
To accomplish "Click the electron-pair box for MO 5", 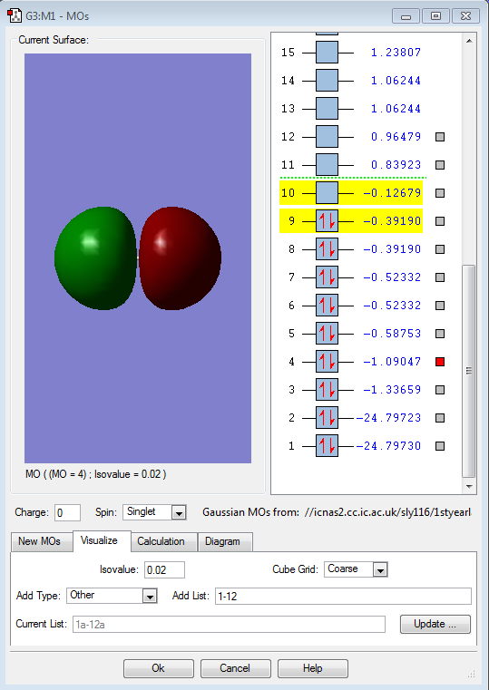I will point(327,333).
